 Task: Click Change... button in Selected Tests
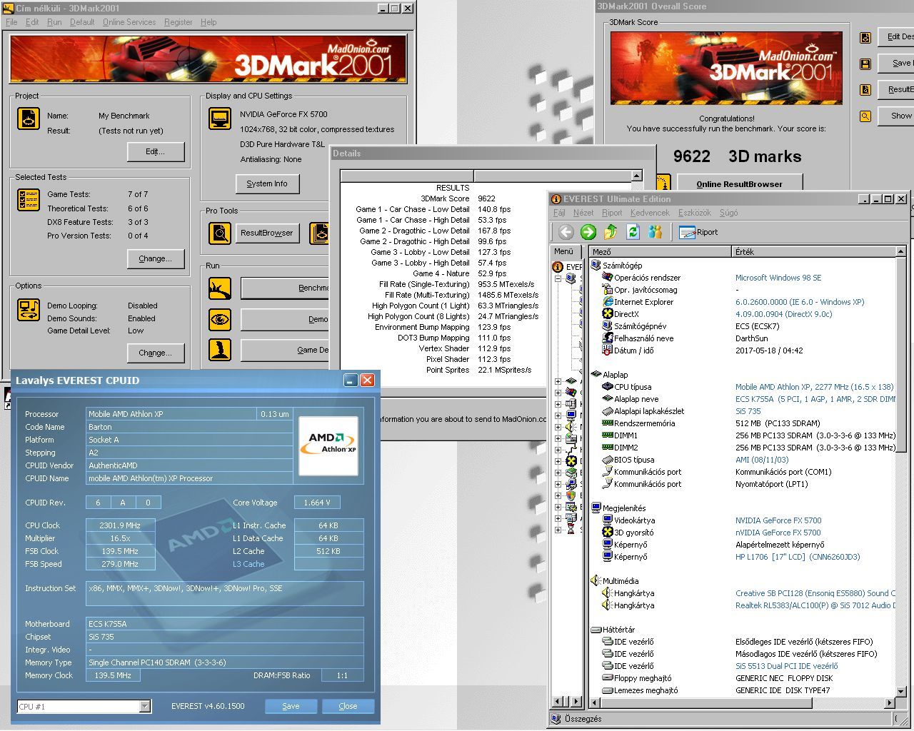tap(156, 258)
